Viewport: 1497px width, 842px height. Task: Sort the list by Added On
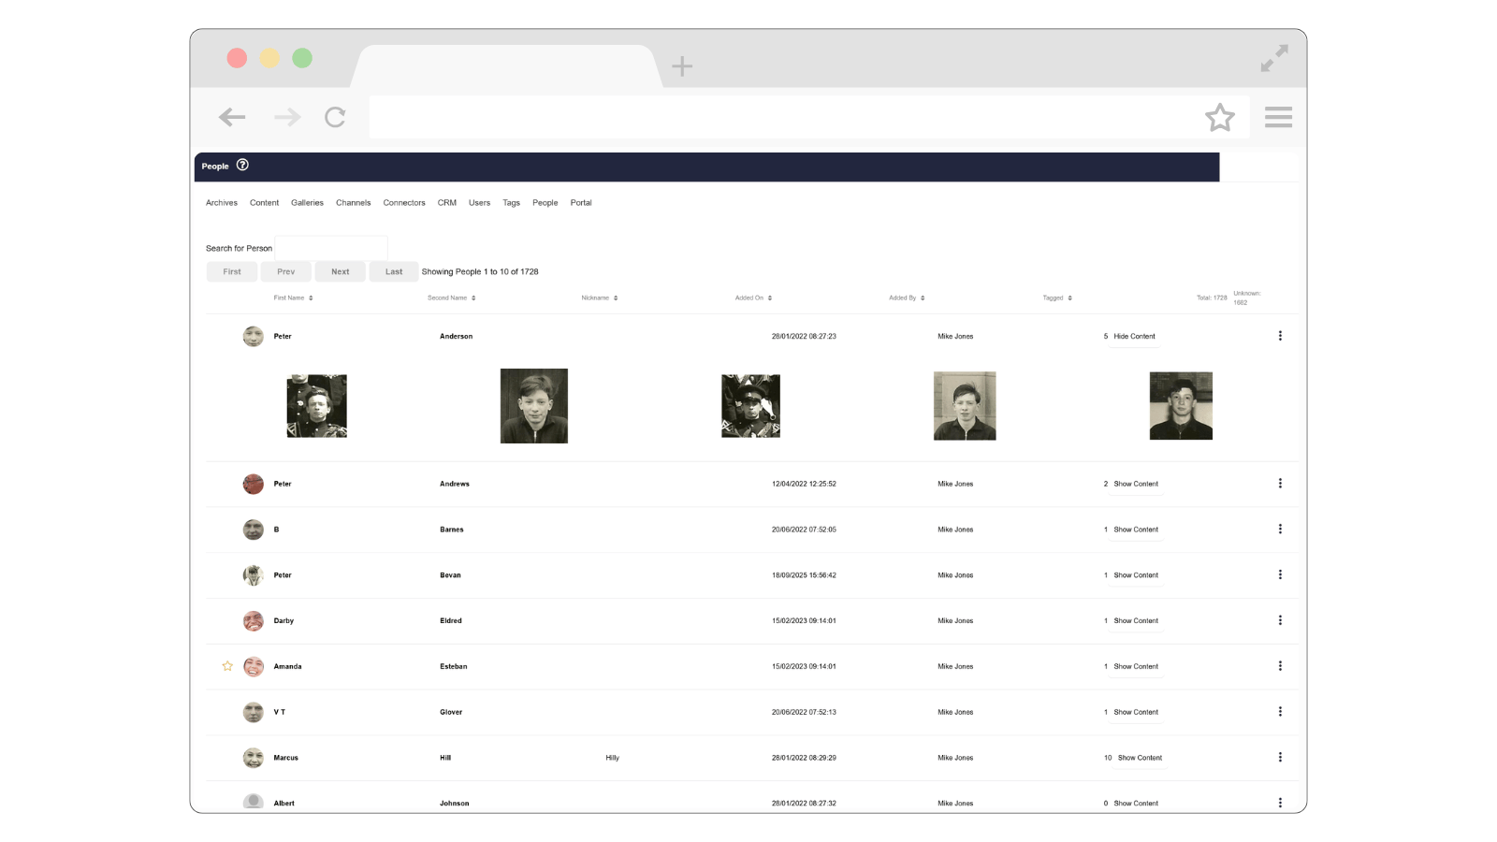click(x=752, y=298)
